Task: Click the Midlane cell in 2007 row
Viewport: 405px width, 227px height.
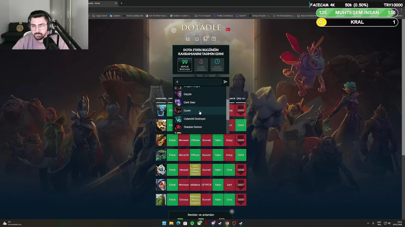Action: 195,185
